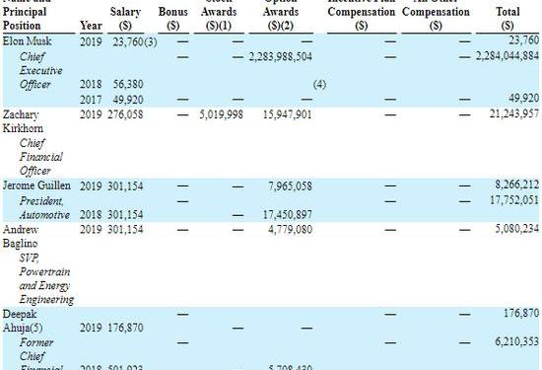Image resolution: width=542 pixels, height=370 pixels.
Task: Click the Chief Financial Officer title text
Action: (x=40, y=157)
